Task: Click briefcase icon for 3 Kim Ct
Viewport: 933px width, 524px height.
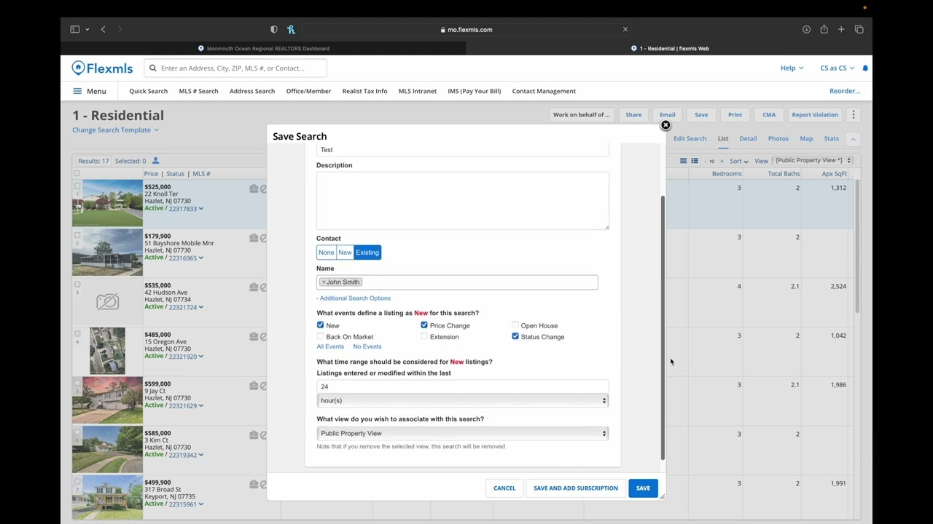Action: [254, 434]
